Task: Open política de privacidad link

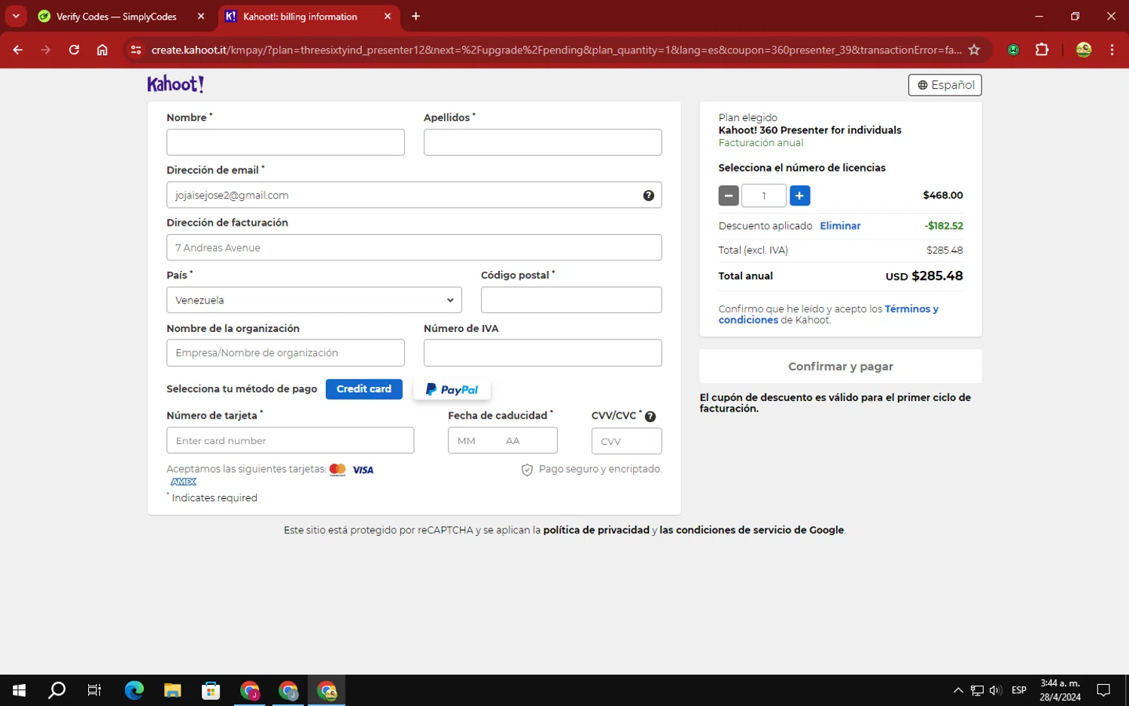Action: coord(596,530)
